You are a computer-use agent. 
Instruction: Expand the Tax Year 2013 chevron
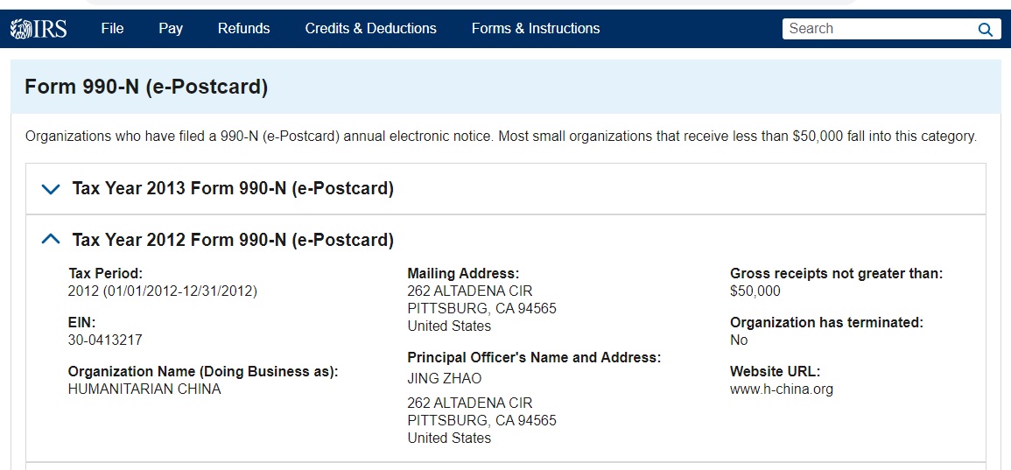[51, 189]
